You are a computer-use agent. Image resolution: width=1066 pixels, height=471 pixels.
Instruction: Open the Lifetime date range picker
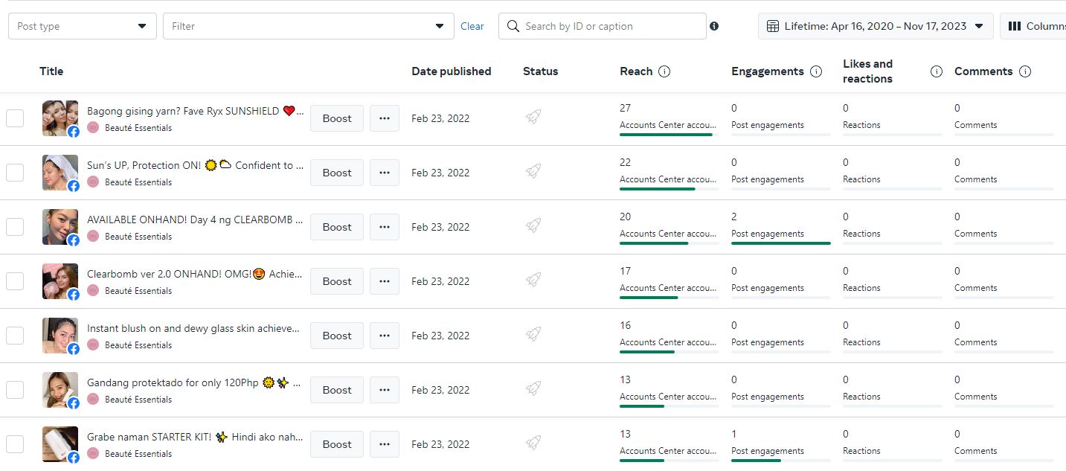point(876,26)
